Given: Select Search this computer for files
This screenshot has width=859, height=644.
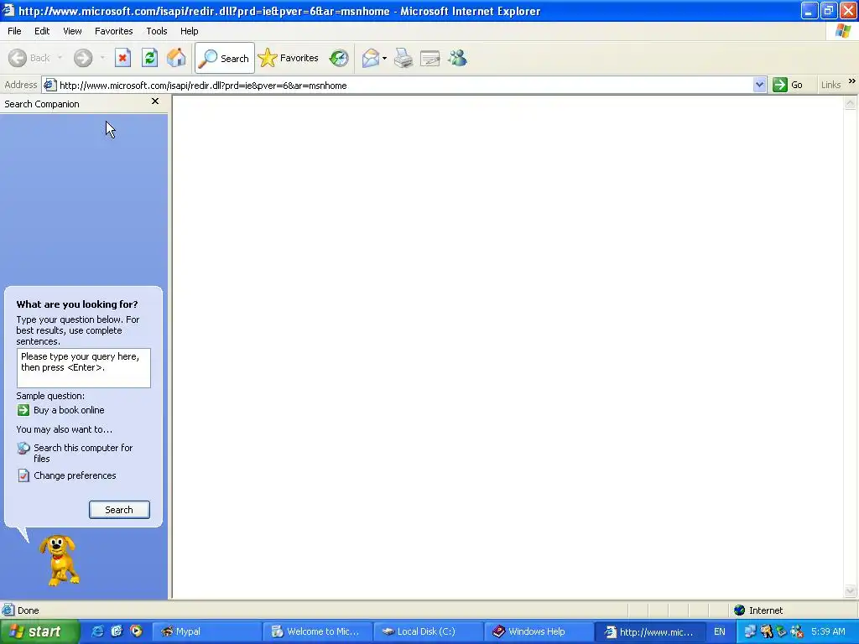Looking at the screenshot, I should [83, 453].
